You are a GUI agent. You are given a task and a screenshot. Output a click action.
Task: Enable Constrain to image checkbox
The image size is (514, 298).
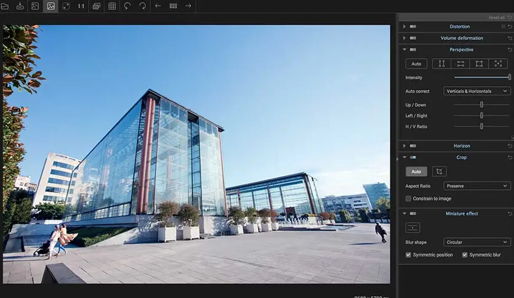(408, 198)
